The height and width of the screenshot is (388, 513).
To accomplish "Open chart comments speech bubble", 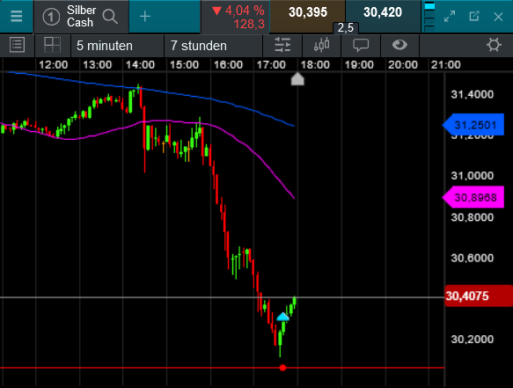I will tap(361, 45).
